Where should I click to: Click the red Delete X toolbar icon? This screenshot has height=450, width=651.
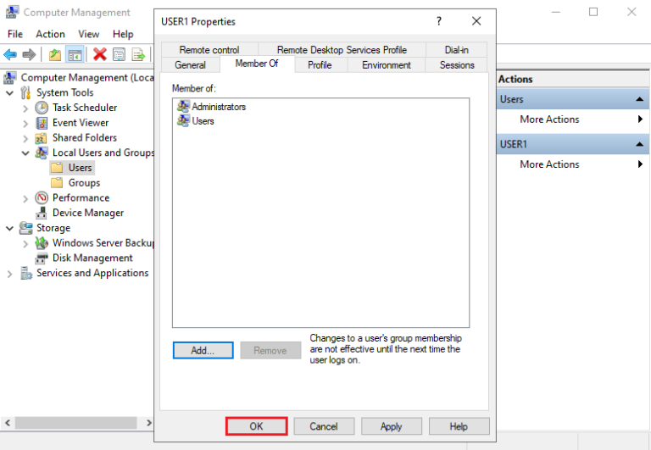click(99, 55)
